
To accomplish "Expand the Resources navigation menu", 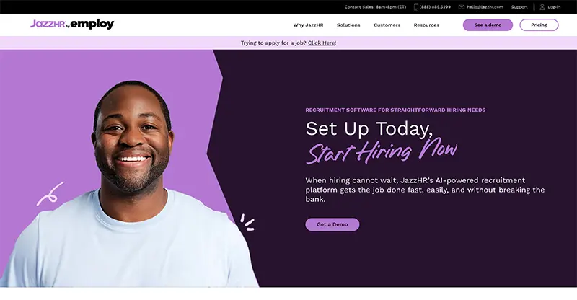I will [x=426, y=25].
